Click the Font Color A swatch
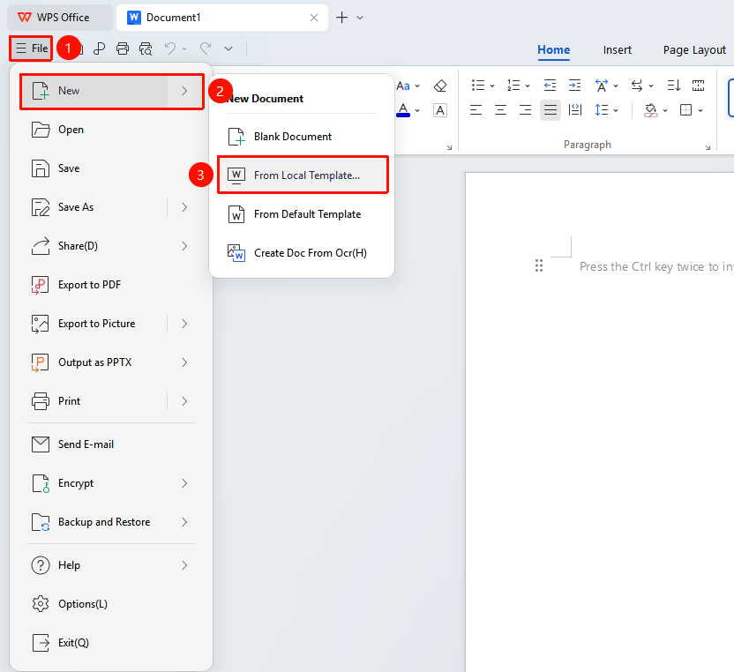This screenshot has width=734, height=672. 403,110
